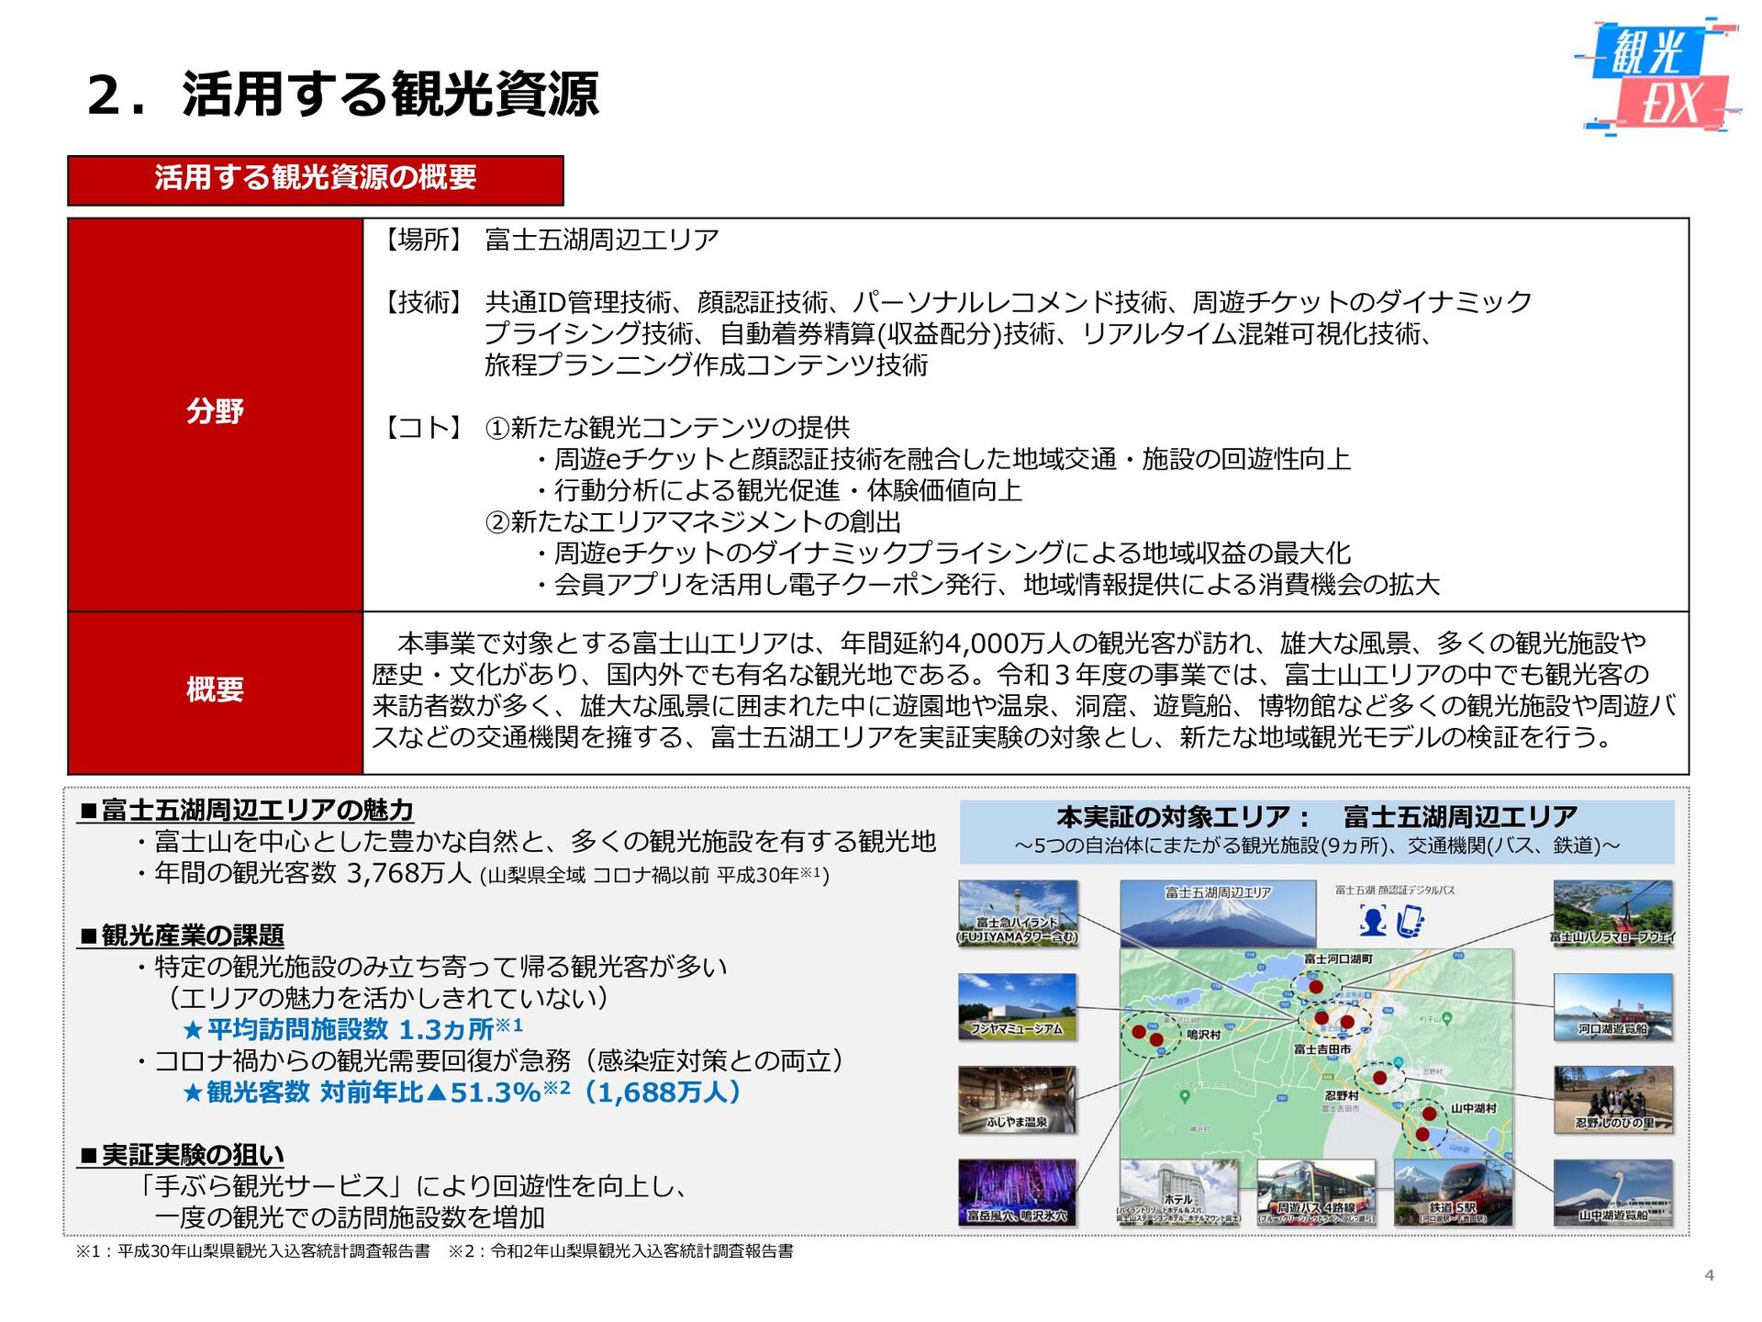Click the 本実証の対象エリア blue banner
The image size is (1762, 1322).
click(x=1316, y=831)
